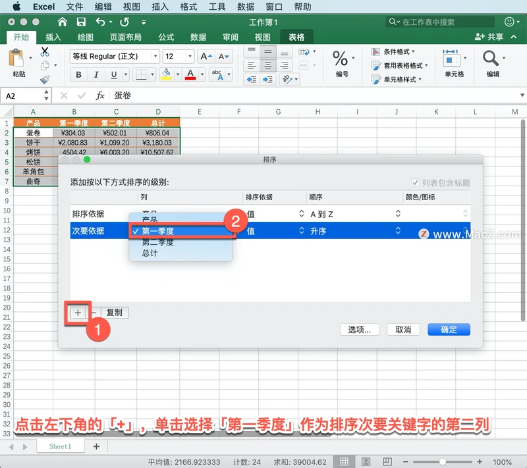This screenshot has width=527, height=468.
Task: Click the Name Box showing A2
Action: (x=24, y=96)
